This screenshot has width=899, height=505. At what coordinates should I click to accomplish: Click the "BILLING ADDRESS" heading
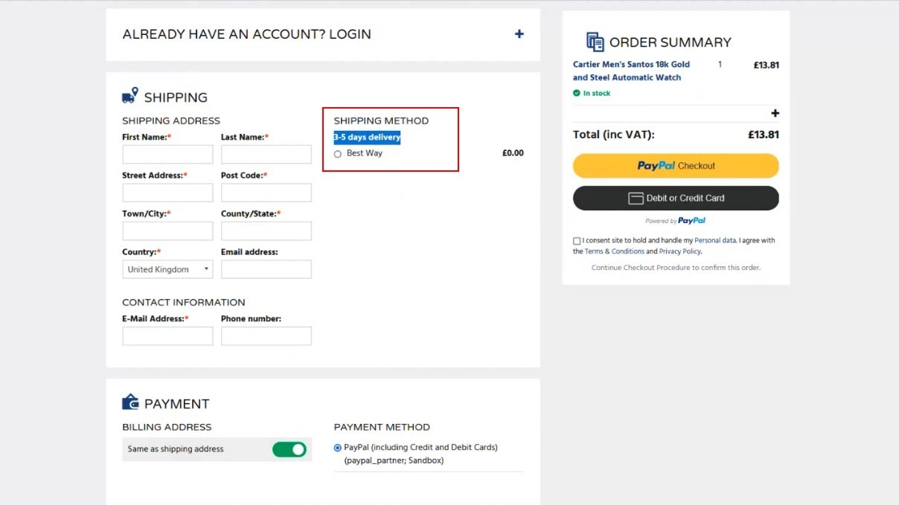[x=167, y=427]
